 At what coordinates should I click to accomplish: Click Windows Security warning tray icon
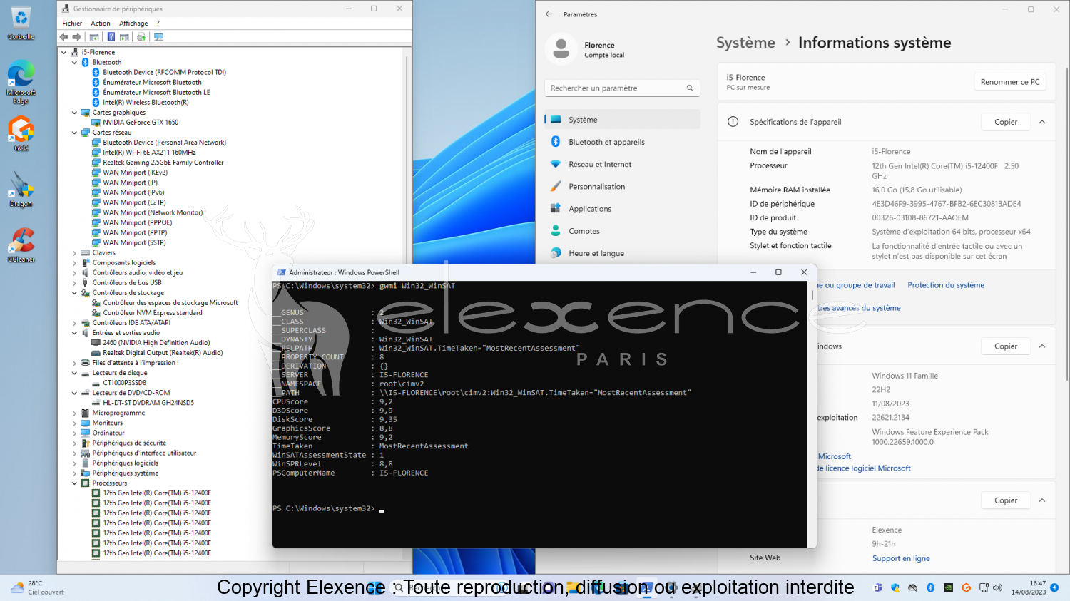(x=895, y=588)
